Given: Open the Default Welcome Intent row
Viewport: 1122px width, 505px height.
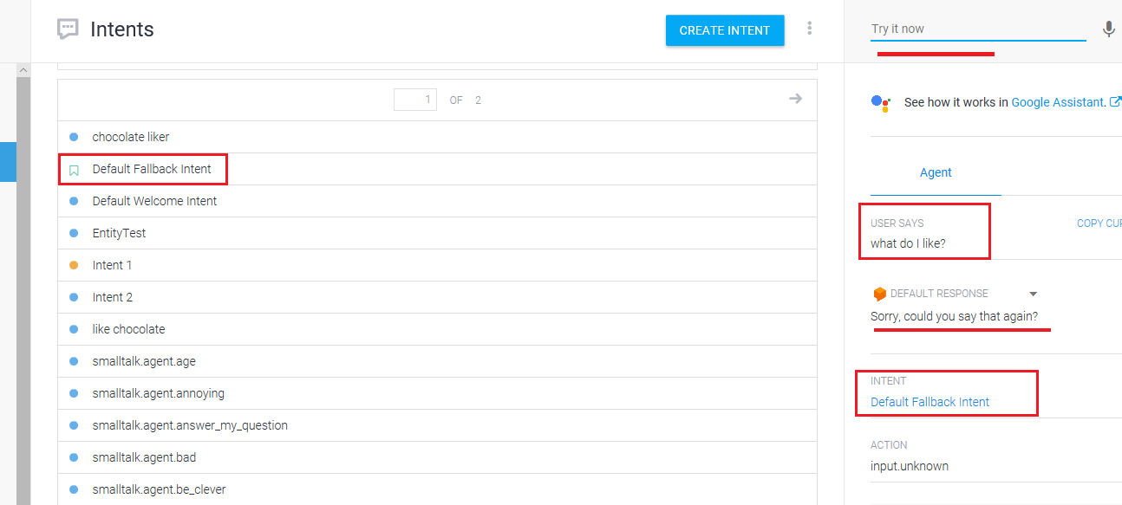Looking at the screenshot, I should coord(154,201).
